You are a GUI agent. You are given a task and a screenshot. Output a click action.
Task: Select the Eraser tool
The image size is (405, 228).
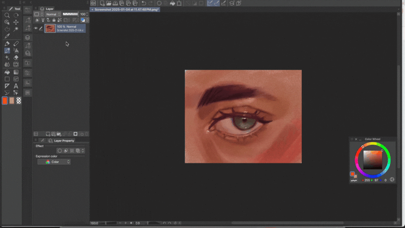(16, 58)
